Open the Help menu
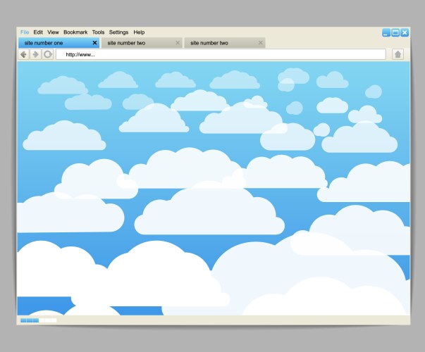425x352 pixels. 139,32
